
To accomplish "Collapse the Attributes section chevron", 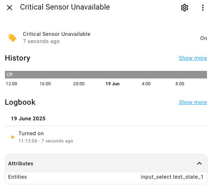I will pos(199,163).
